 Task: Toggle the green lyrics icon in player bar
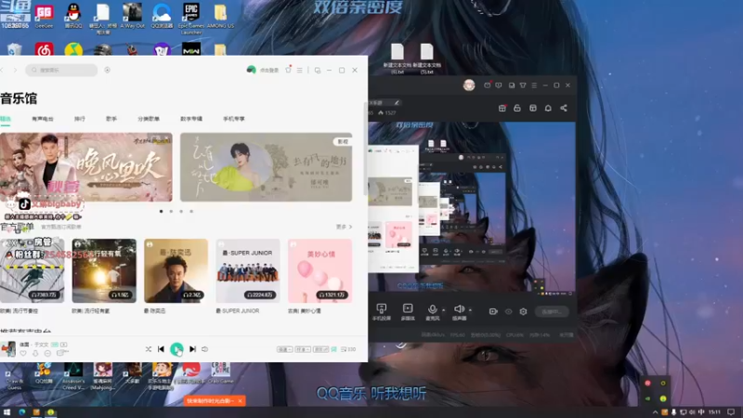tap(334, 349)
